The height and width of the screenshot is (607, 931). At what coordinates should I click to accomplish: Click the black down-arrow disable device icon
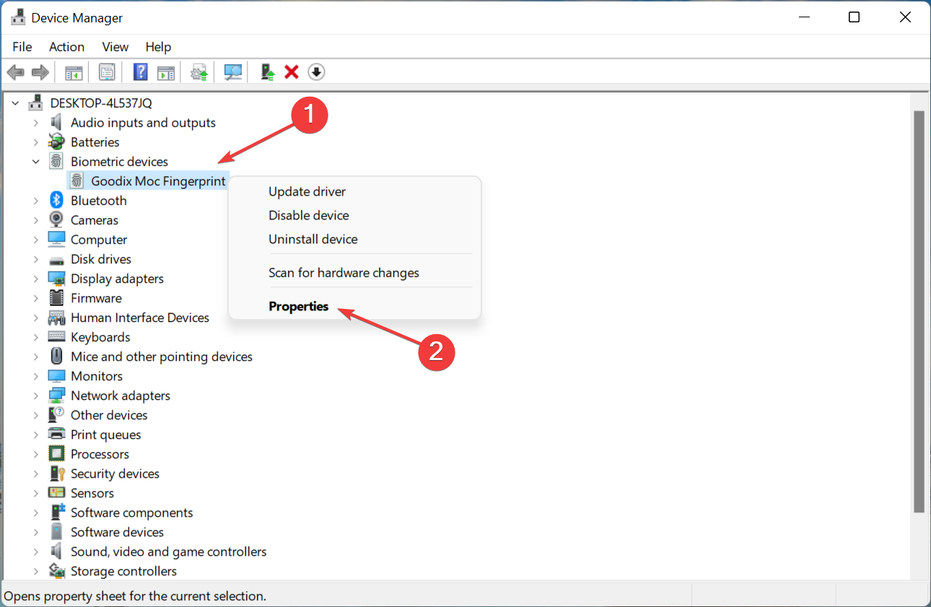tap(317, 72)
